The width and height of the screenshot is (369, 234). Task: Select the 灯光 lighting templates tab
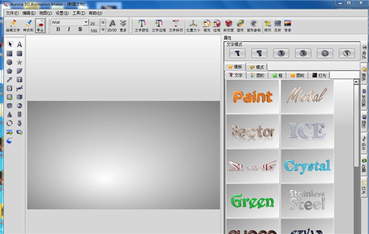319,75
